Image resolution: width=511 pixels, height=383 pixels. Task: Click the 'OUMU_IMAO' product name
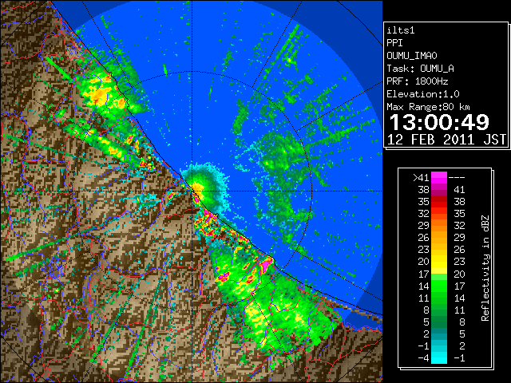tap(412, 56)
